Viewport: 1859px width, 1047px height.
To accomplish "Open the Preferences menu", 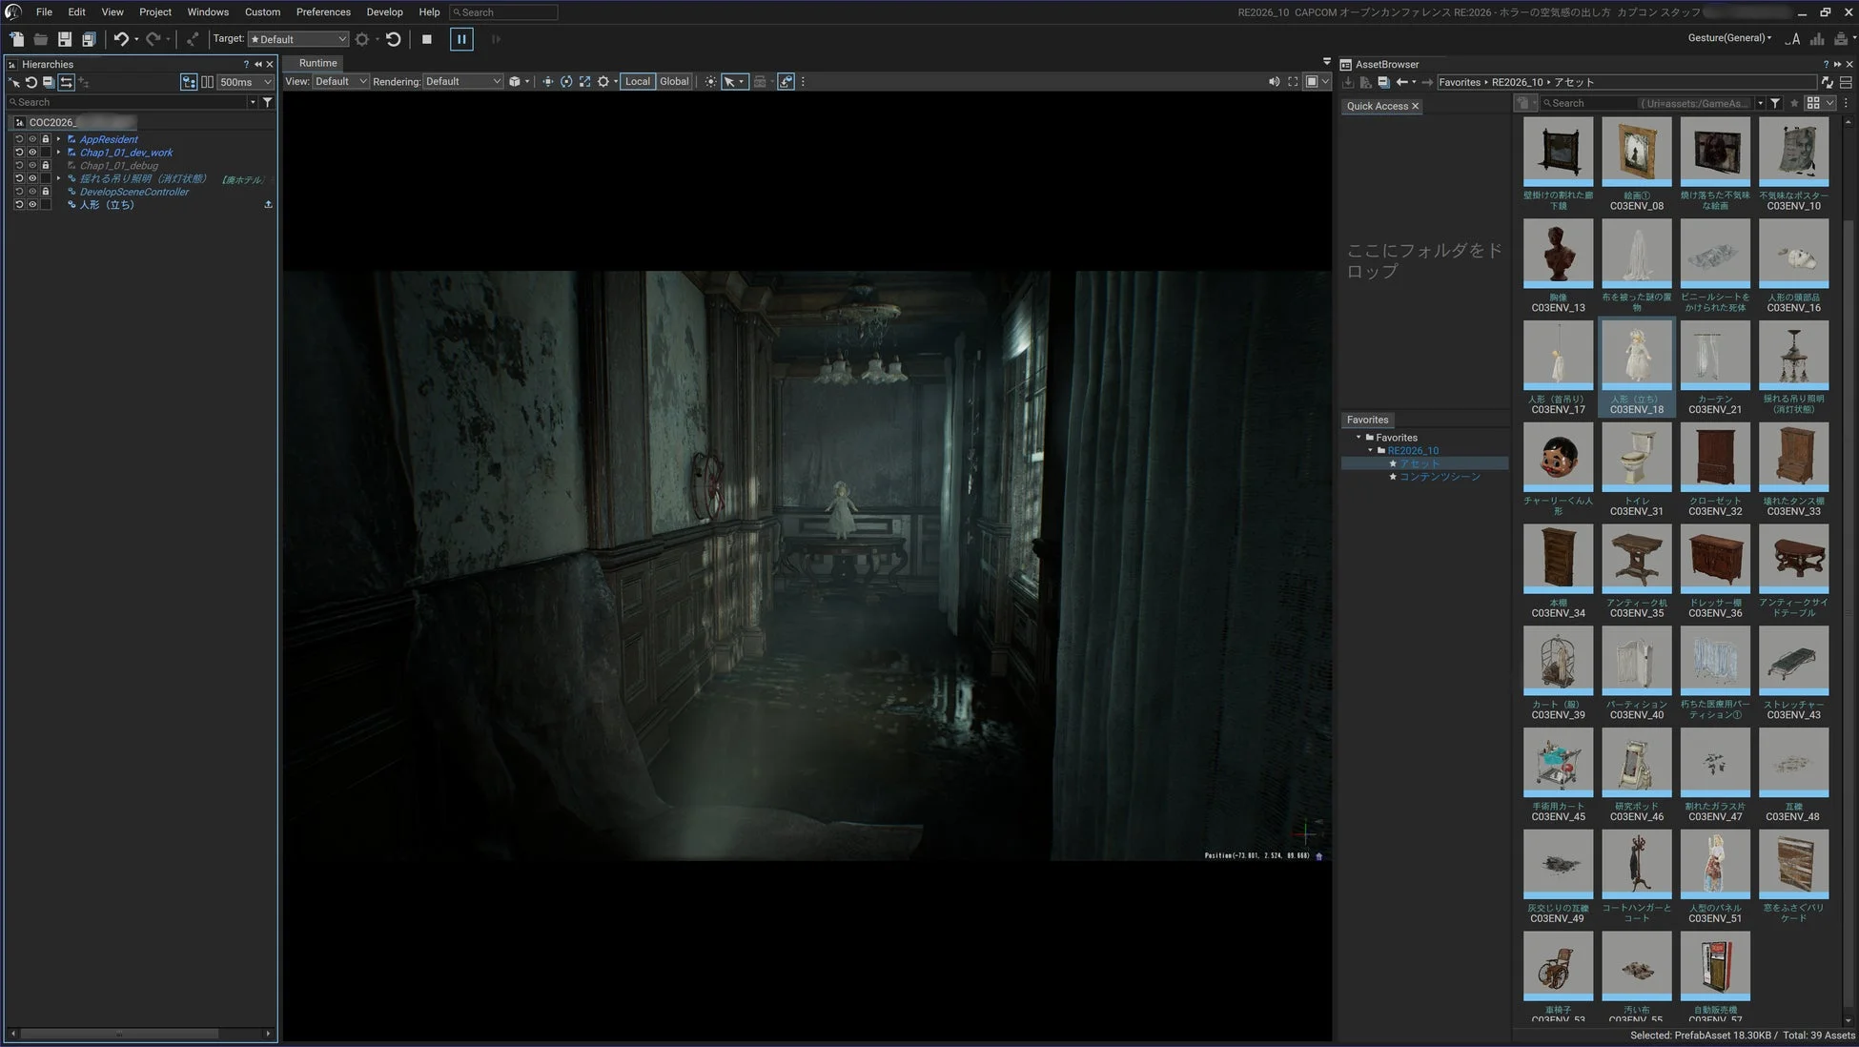I will [323, 12].
